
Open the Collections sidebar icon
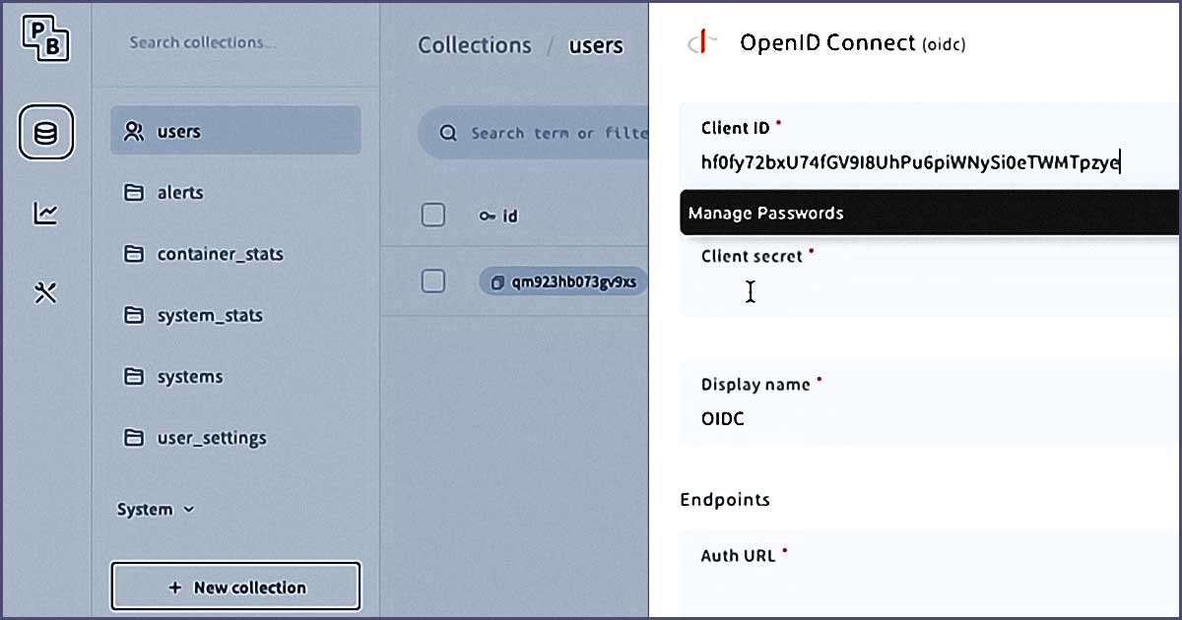tap(45, 133)
